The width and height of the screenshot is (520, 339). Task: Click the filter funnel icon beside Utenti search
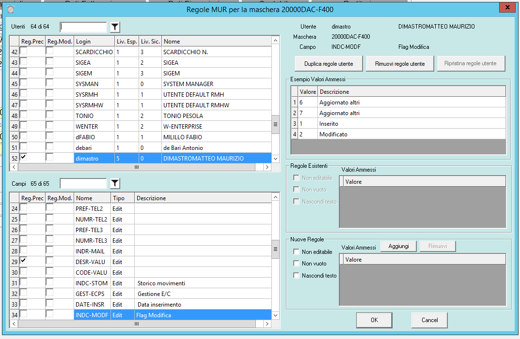[114, 27]
